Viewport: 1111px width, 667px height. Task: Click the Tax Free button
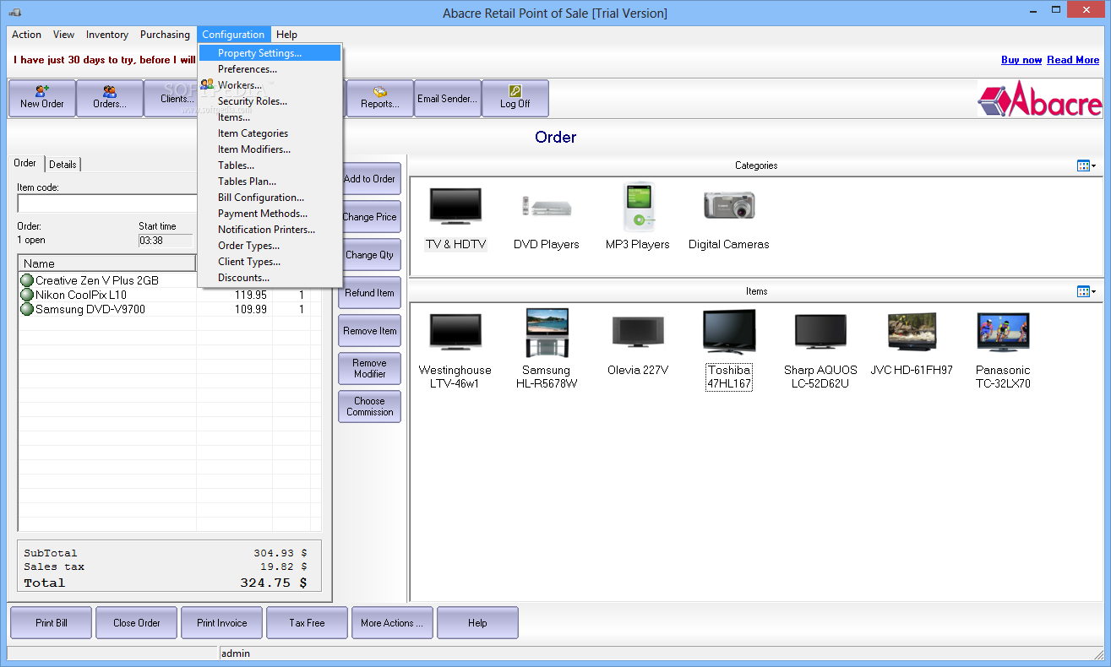[307, 623]
